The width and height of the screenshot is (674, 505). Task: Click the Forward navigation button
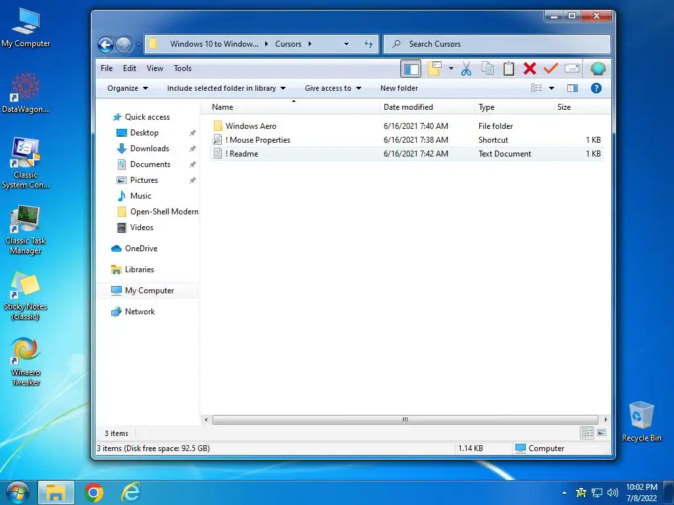click(x=123, y=45)
